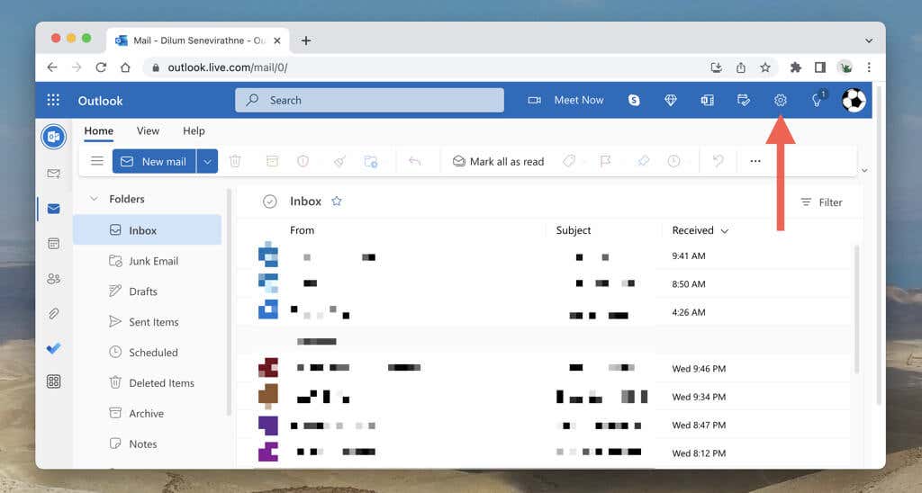The width and height of the screenshot is (922, 493).
Task: Open the Notes folder
Action: pos(148,444)
